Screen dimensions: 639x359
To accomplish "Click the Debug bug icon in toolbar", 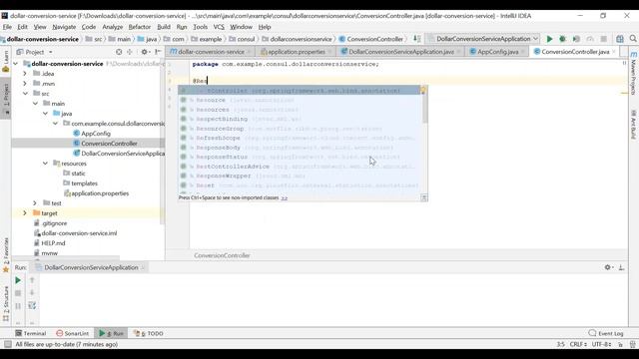I will point(563,39).
